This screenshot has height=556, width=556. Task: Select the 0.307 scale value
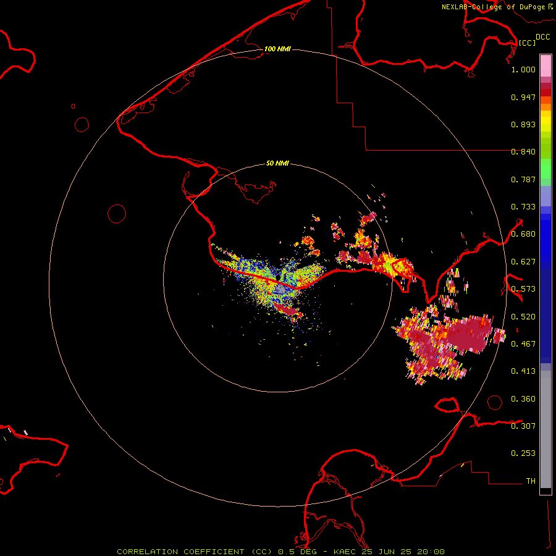point(523,426)
